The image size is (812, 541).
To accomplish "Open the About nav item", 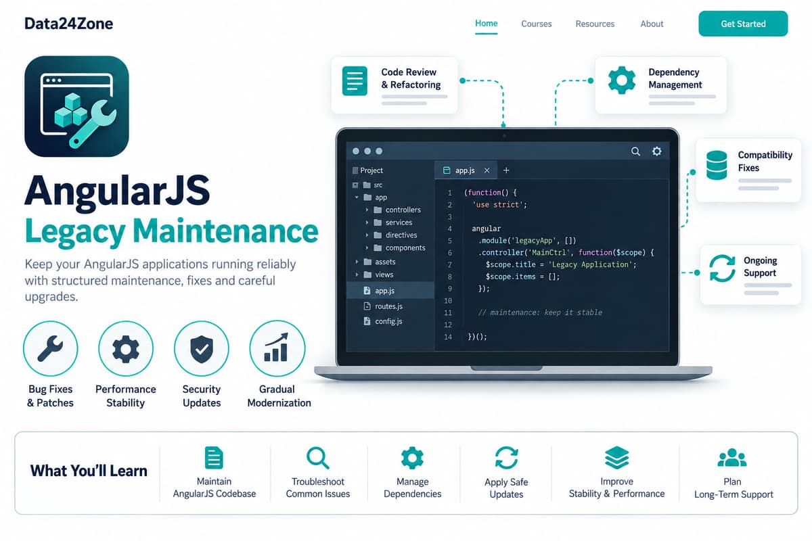I will pyautogui.click(x=652, y=24).
